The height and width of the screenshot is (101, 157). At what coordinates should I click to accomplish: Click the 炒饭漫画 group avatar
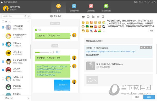pyautogui.click(x=8, y=87)
